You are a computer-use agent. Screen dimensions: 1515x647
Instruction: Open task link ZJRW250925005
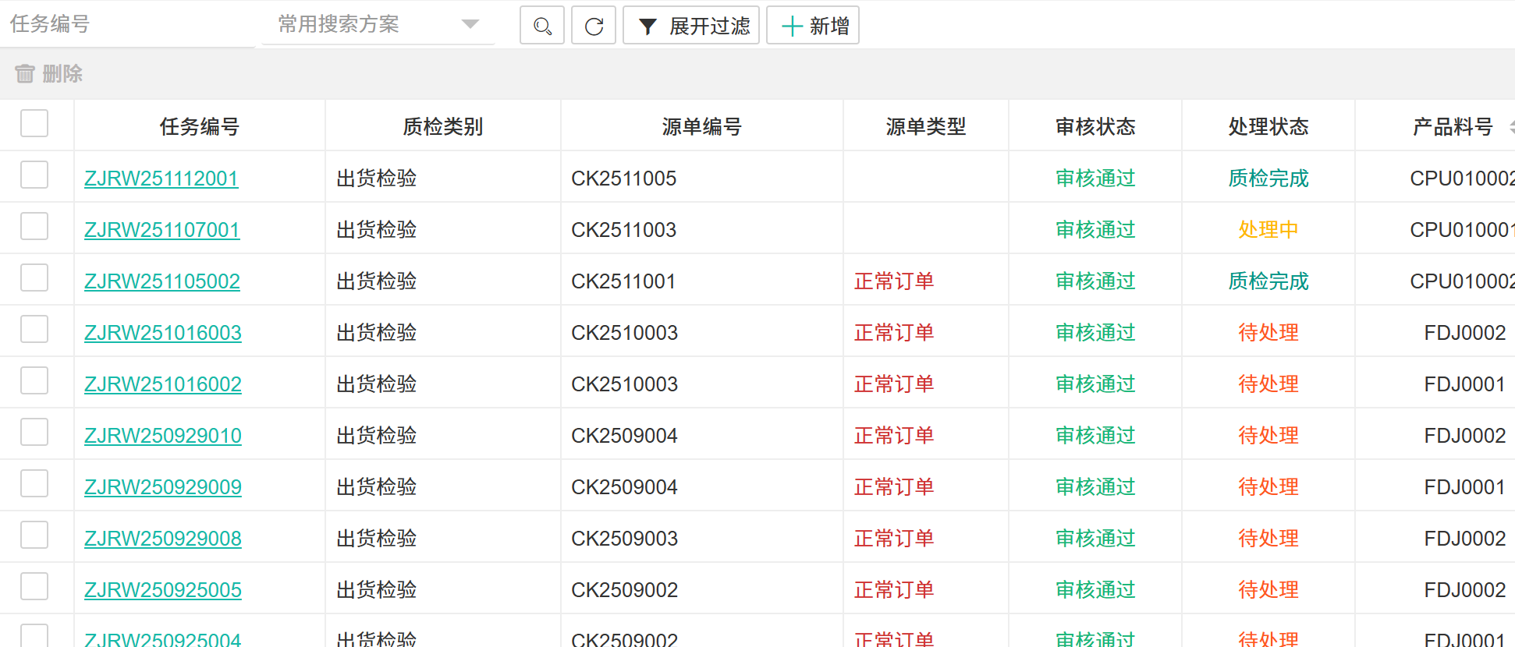pyautogui.click(x=162, y=590)
